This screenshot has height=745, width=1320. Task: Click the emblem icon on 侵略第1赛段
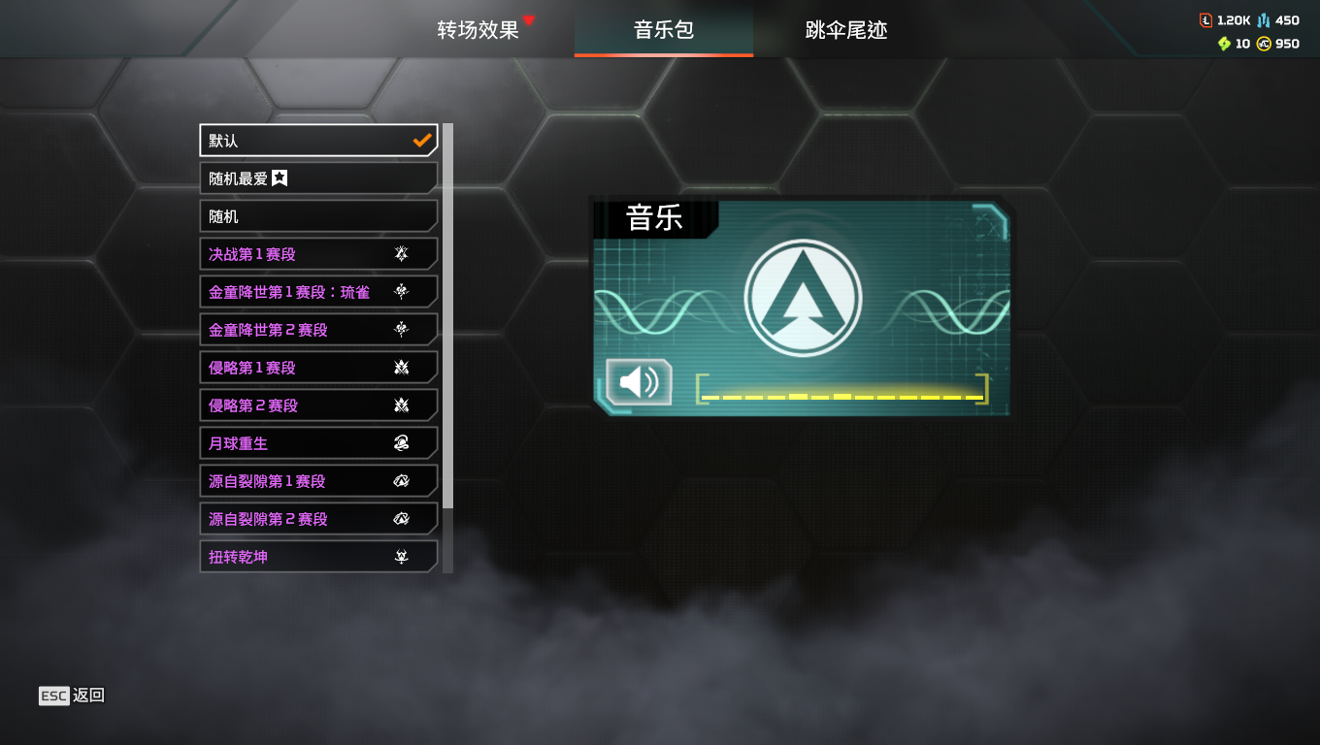click(x=401, y=368)
